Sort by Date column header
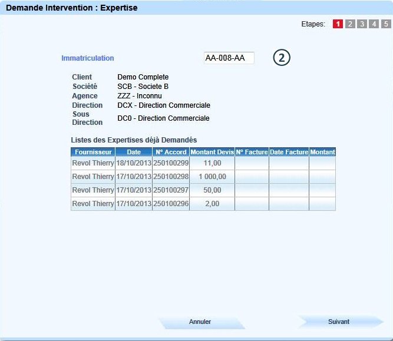393x341 pixels. (134, 152)
